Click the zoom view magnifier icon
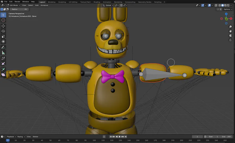This screenshot has width=235, height=143. (230, 27)
